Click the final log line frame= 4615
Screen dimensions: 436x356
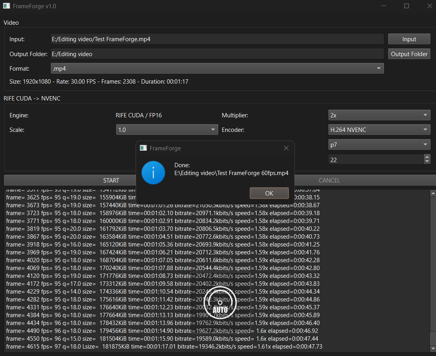[x=164, y=347]
